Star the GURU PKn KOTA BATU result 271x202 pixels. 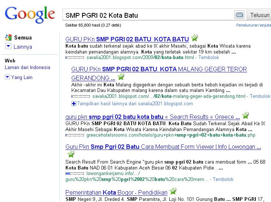pos(194,38)
